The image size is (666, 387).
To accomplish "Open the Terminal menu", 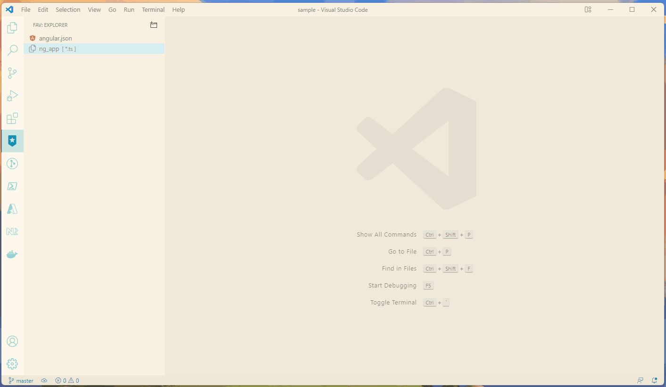I will click(153, 9).
